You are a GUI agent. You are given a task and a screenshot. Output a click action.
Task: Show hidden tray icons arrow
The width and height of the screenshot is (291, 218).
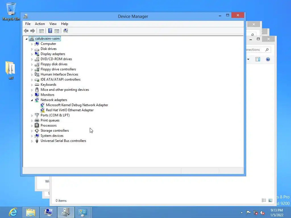(x=242, y=213)
